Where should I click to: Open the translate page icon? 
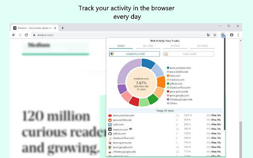click(208, 35)
